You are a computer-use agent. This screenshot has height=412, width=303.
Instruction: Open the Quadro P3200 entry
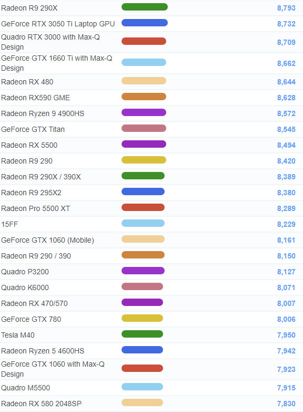pyautogui.click(x=25, y=272)
